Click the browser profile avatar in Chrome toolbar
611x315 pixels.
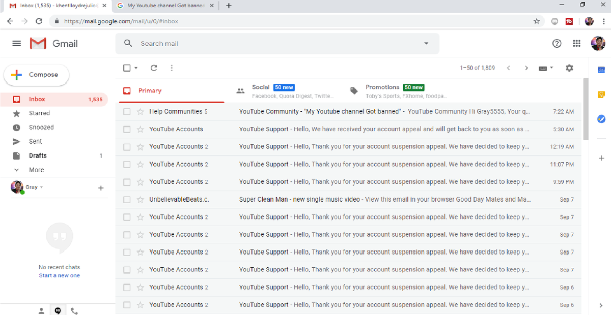[589, 21]
